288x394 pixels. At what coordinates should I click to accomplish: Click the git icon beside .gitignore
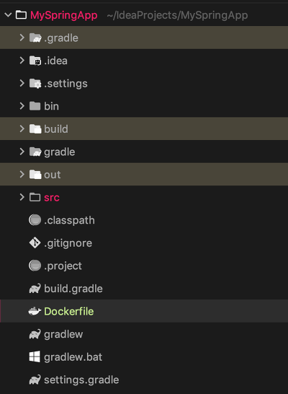[35, 243]
